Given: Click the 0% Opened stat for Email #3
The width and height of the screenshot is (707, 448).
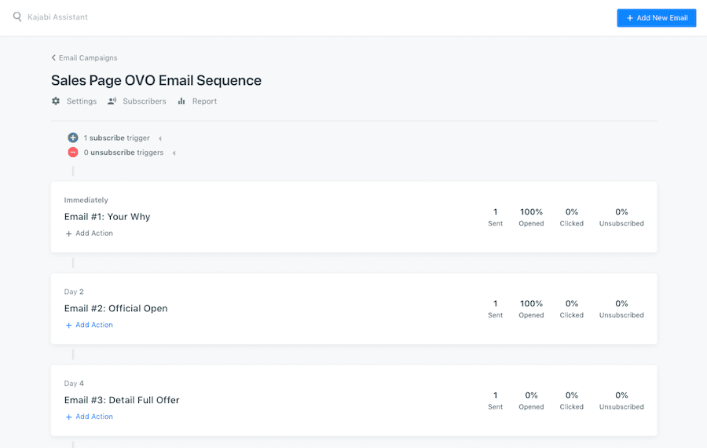Looking at the screenshot, I should [x=531, y=400].
